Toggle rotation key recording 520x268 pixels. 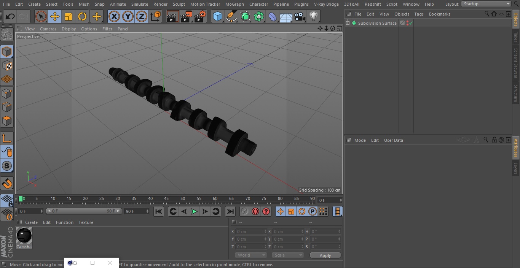pyautogui.click(x=302, y=211)
